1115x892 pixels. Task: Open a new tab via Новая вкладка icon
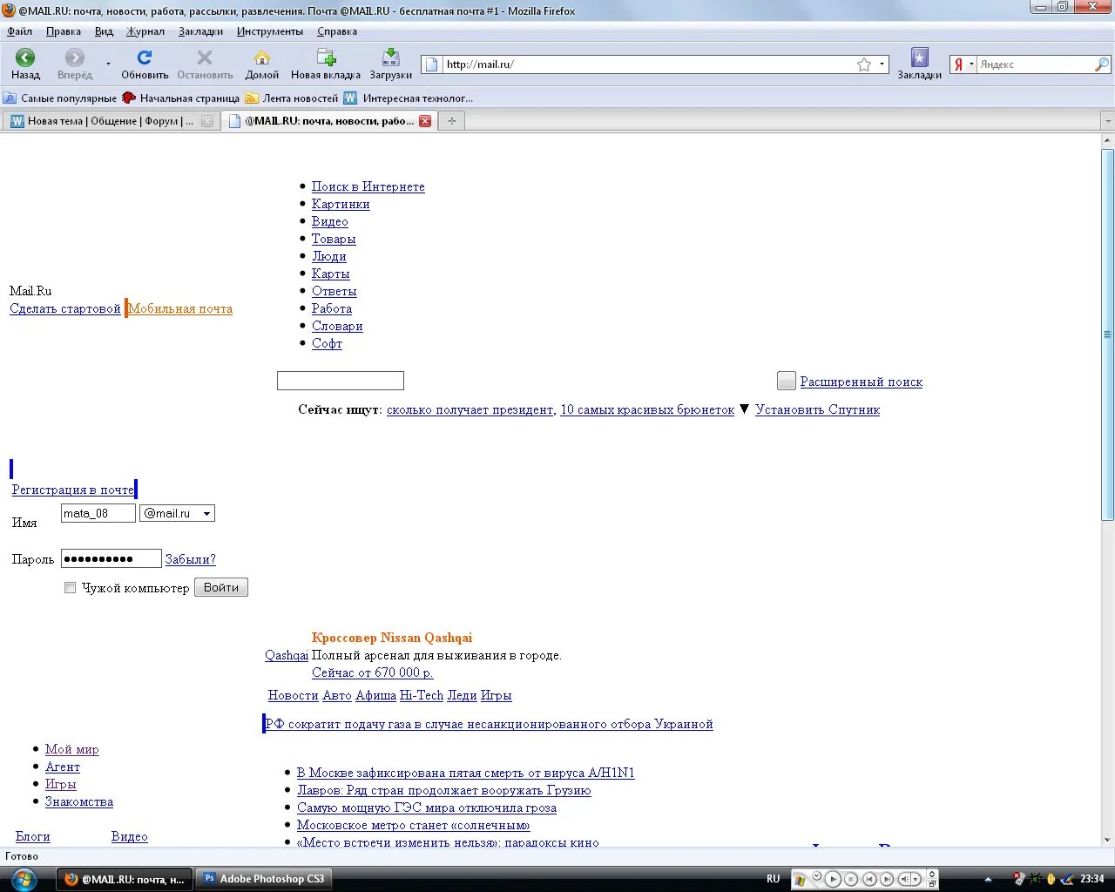tap(326, 57)
